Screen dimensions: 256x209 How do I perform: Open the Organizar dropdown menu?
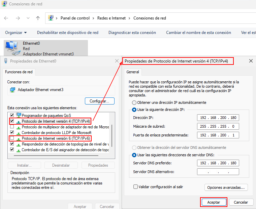[x=16, y=33]
